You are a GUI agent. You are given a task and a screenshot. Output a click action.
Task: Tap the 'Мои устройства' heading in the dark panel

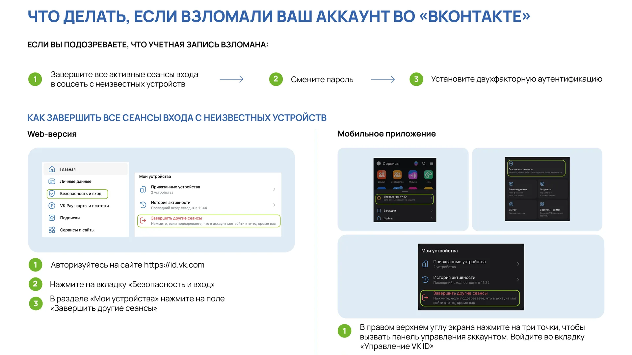pos(439,251)
